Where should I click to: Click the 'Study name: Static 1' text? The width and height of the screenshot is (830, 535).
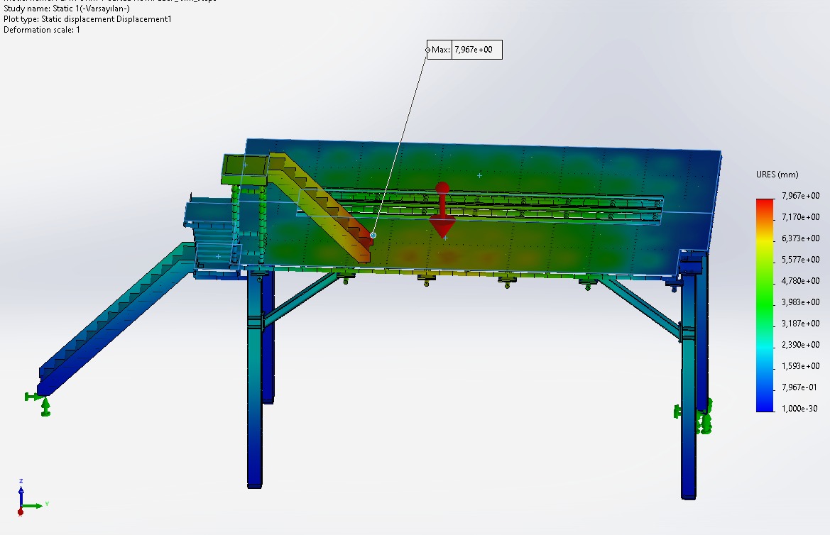[x=66, y=9]
